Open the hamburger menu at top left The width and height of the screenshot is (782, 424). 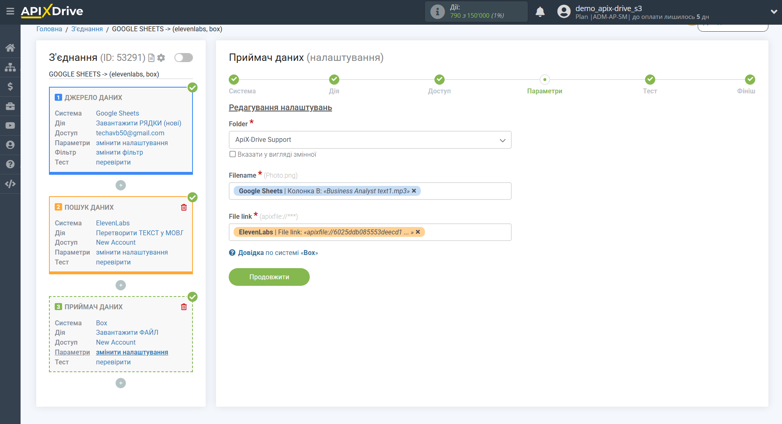pos(10,12)
